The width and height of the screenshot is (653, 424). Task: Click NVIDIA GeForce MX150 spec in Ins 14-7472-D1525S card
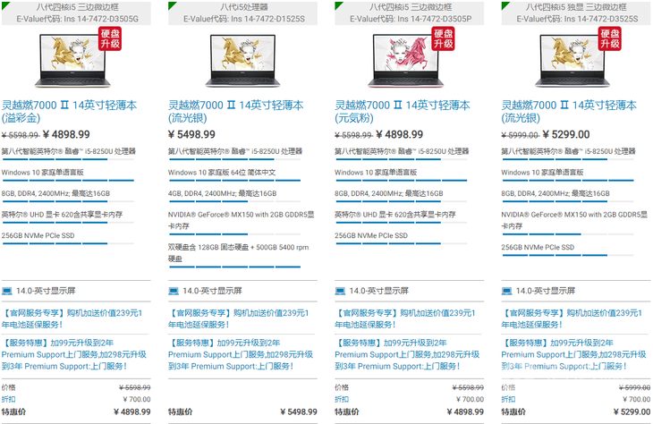click(x=242, y=220)
